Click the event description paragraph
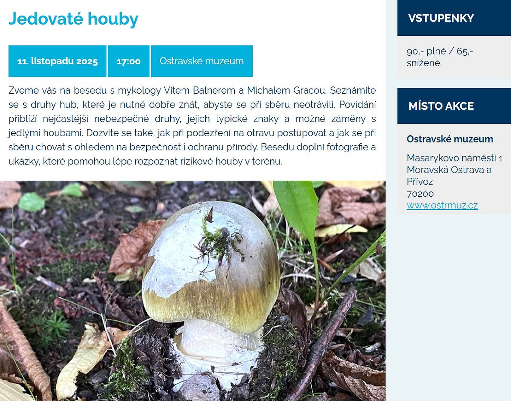This screenshot has width=511, height=401. pyautogui.click(x=192, y=126)
